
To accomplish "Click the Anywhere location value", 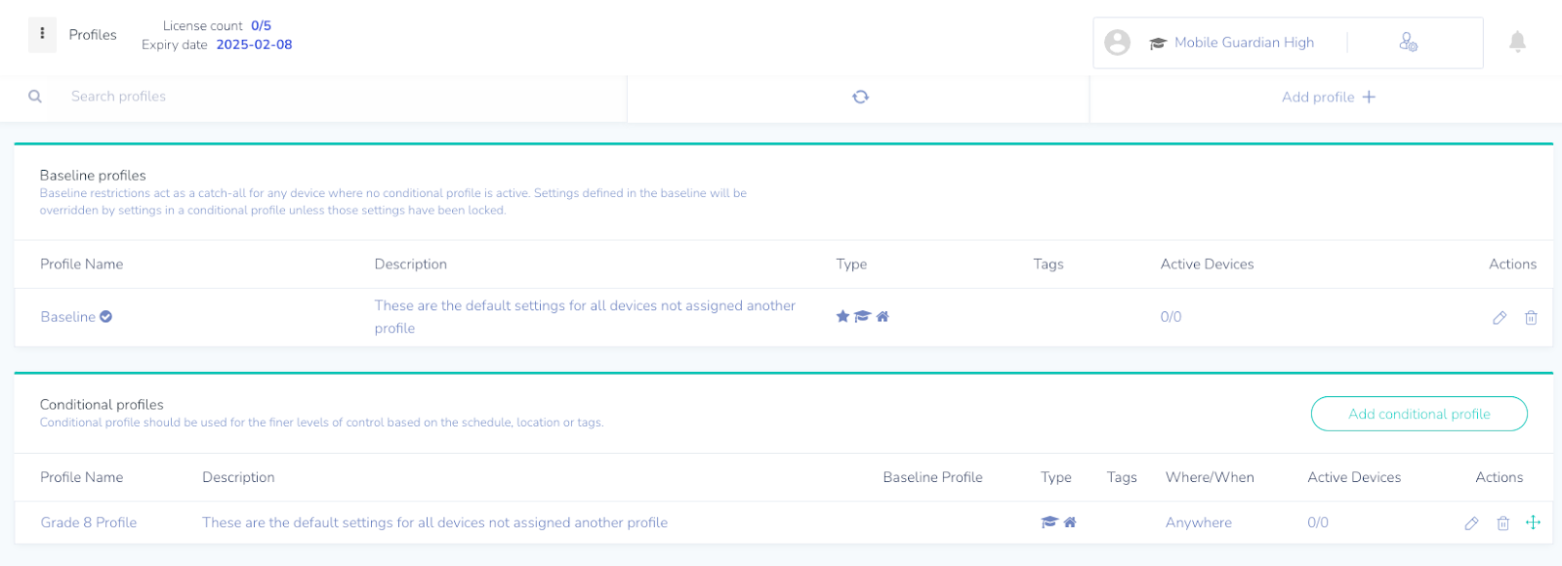I will (x=1198, y=523).
